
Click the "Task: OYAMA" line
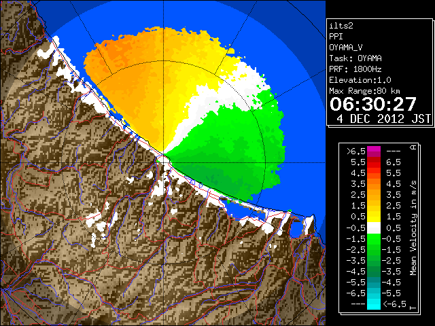click(355, 58)
